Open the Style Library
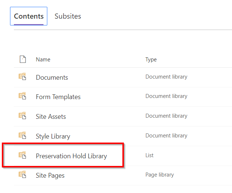Screen dimensions: 232x193 (53, 136)
